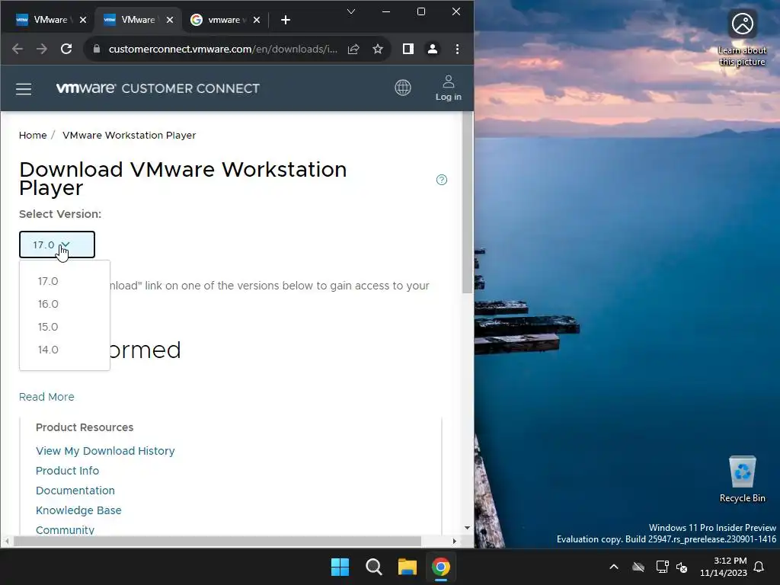
Task: Close the Google vmware search tab
Action: pyautogui.click(x=256, y=20)
